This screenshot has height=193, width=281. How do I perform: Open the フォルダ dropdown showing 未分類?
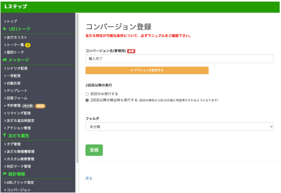coord(179,127)
